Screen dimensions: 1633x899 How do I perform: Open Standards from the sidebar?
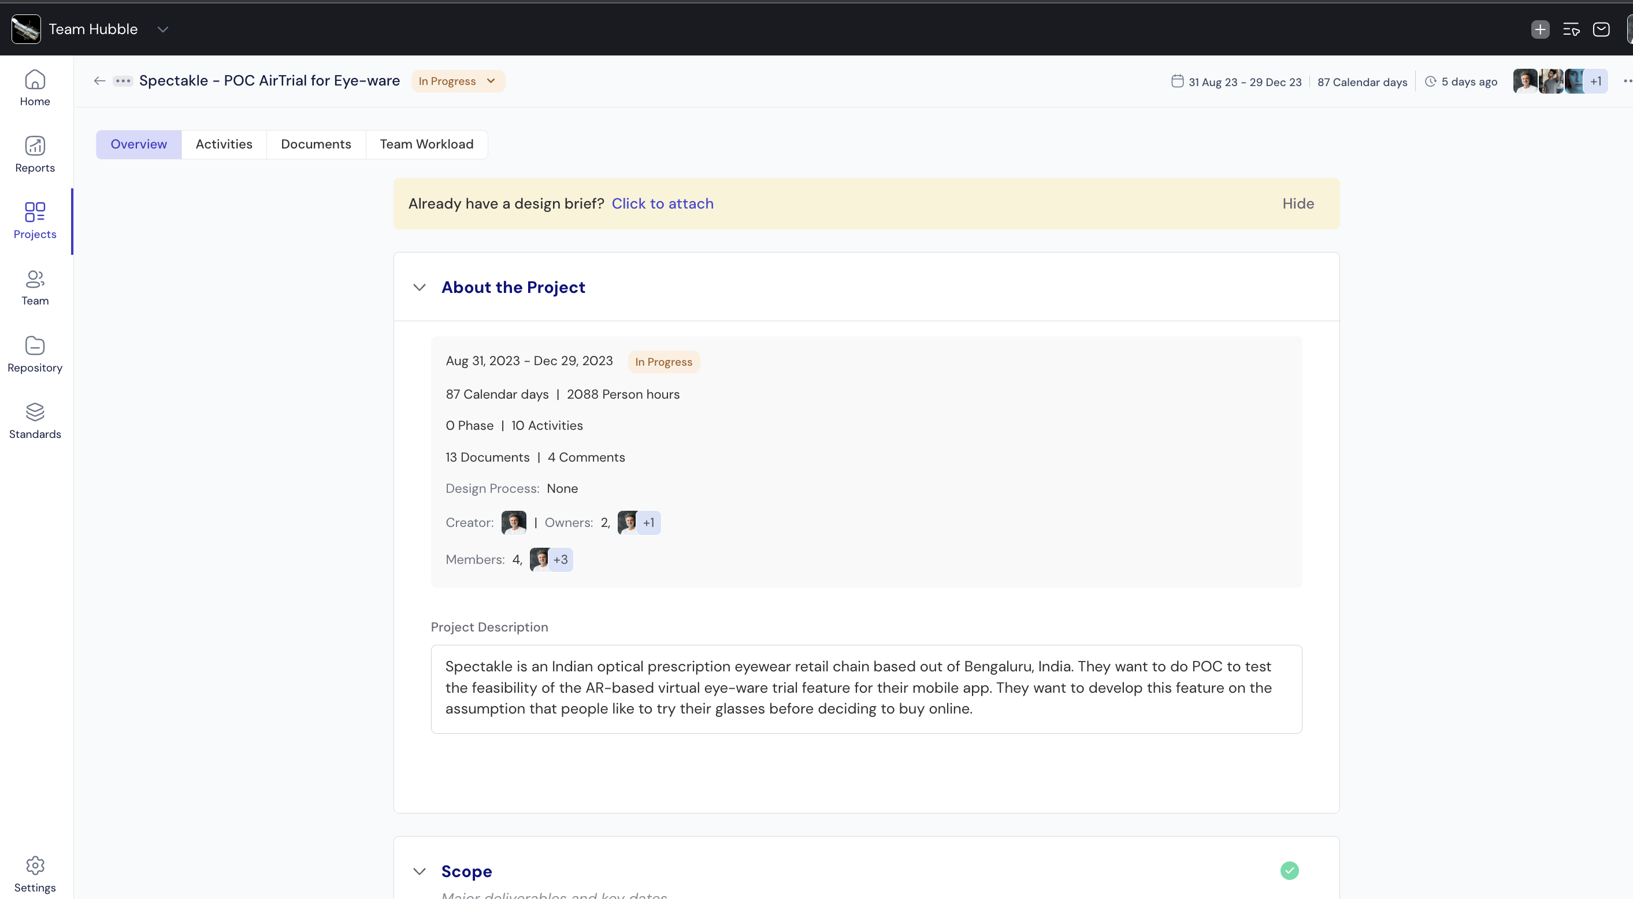pos(35,421)
